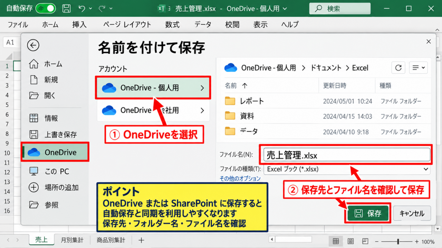Expand the OneDrive - 個人用 title dropdown

pyautogui.click(x=285, y=9)
